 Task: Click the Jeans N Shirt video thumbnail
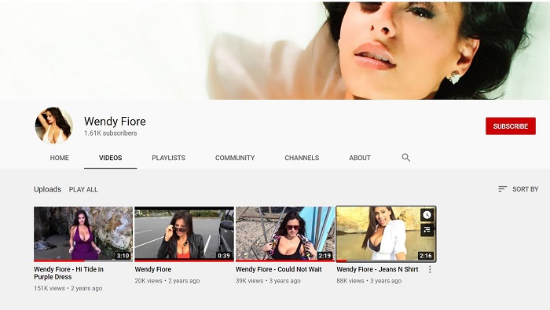point(386,234)
